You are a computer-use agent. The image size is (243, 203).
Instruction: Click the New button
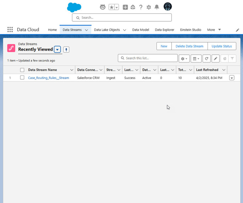pos(164,46)
